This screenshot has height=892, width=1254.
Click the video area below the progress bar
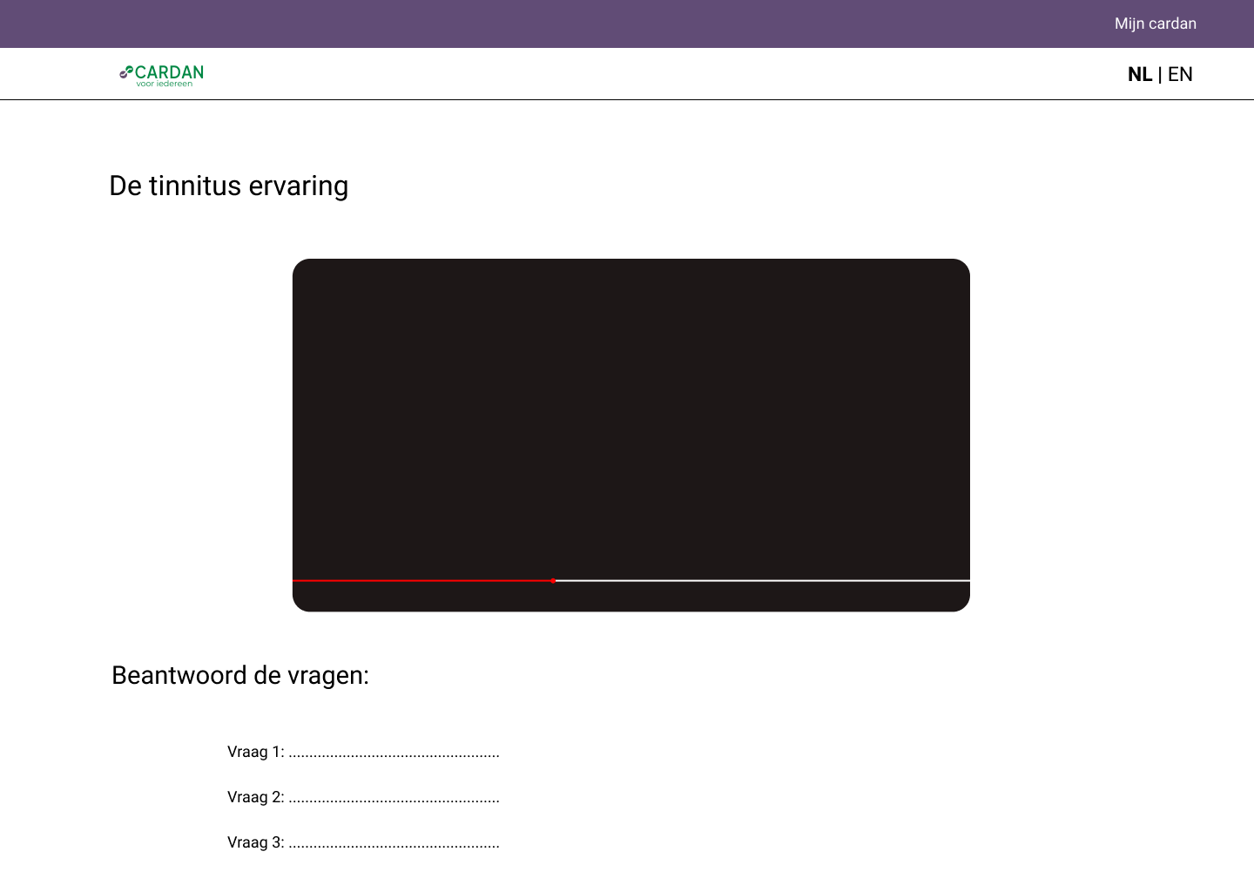coord(630,597)
